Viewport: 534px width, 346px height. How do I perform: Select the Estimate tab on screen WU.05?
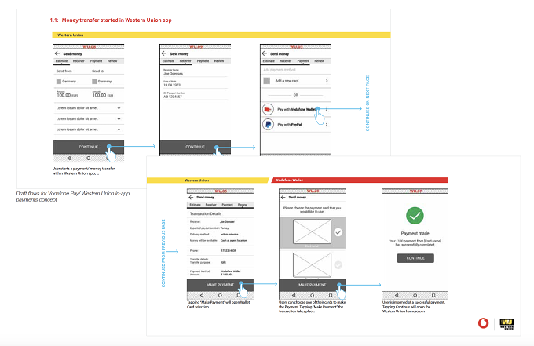pyautogui.click(x=195, y=205)
